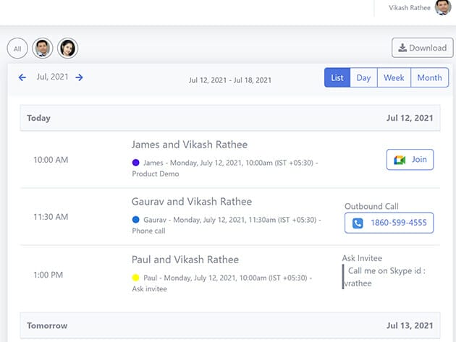Viewport: 456px width, 342px height.
Task: Click the next month right arrow
Action: [79, 77]
